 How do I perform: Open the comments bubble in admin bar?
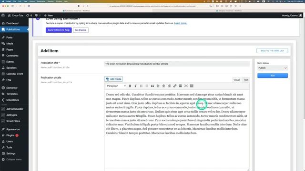(38, 15)
